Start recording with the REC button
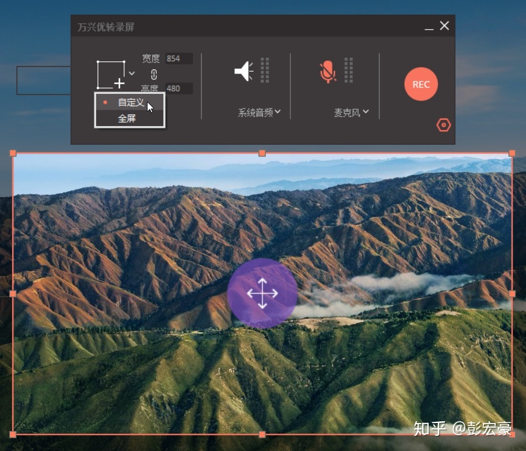Screen dimensions: 526x451 point(421,84)
